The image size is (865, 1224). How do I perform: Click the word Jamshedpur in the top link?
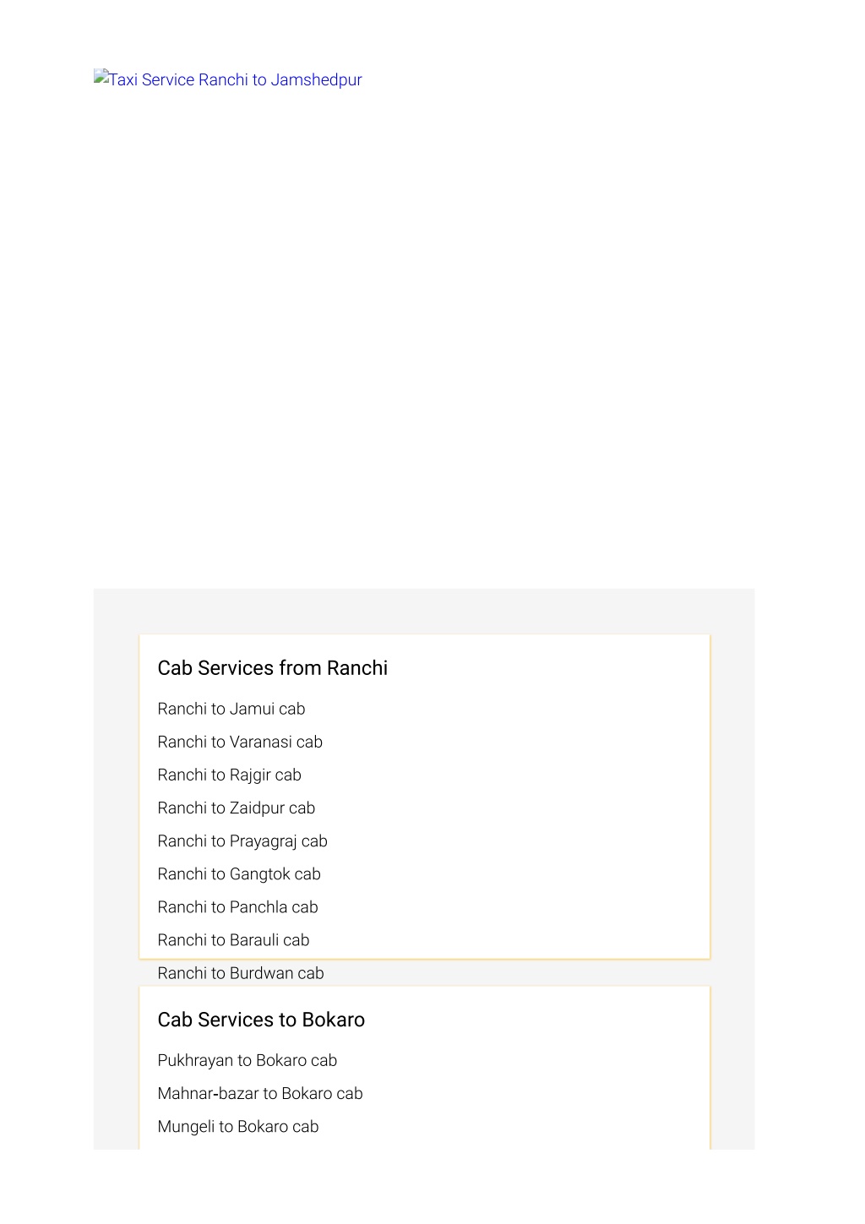coord(316,79)
